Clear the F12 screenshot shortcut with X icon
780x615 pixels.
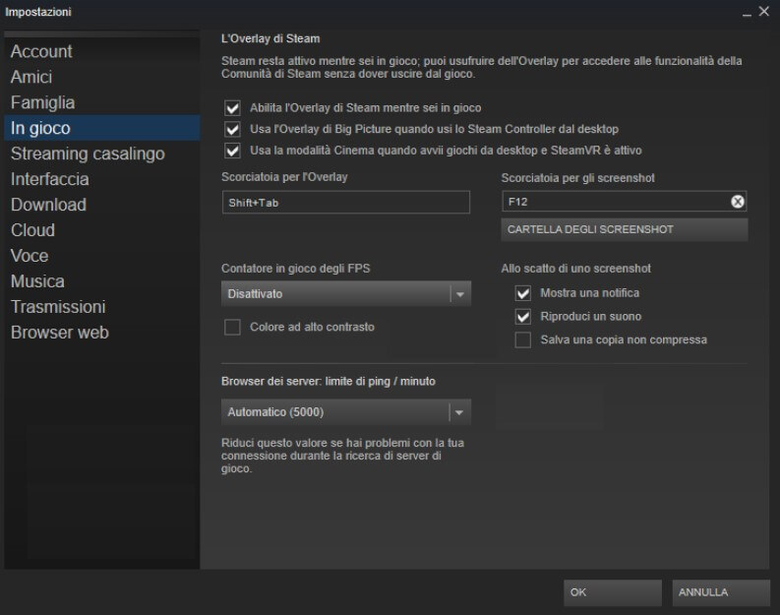point(738,202)
